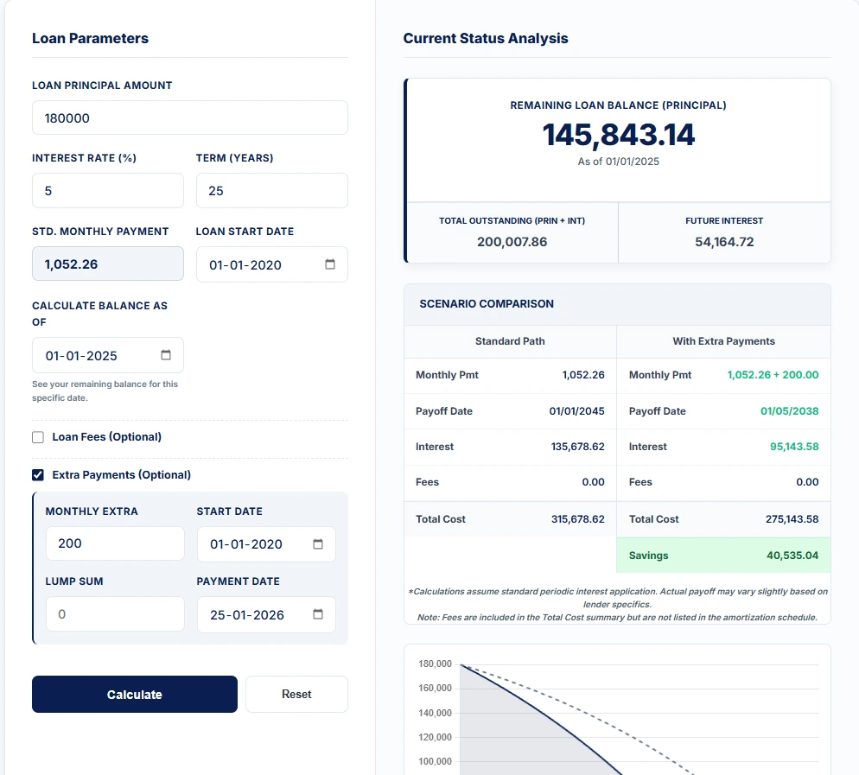Click the With Extra Payments column header
This screenshot has width=859, height=775.
(x=722, y=340)
